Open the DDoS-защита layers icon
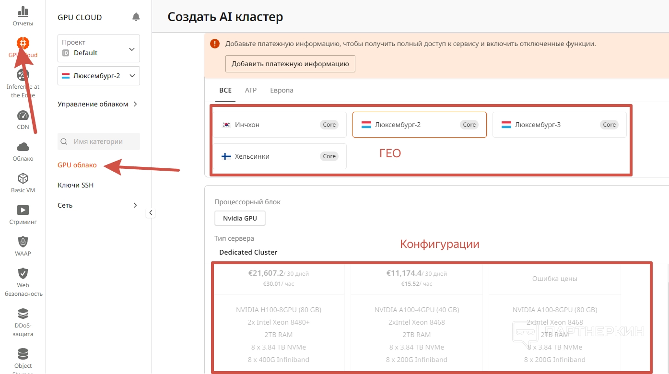The image size is (669, 374). tap(23, 314)
